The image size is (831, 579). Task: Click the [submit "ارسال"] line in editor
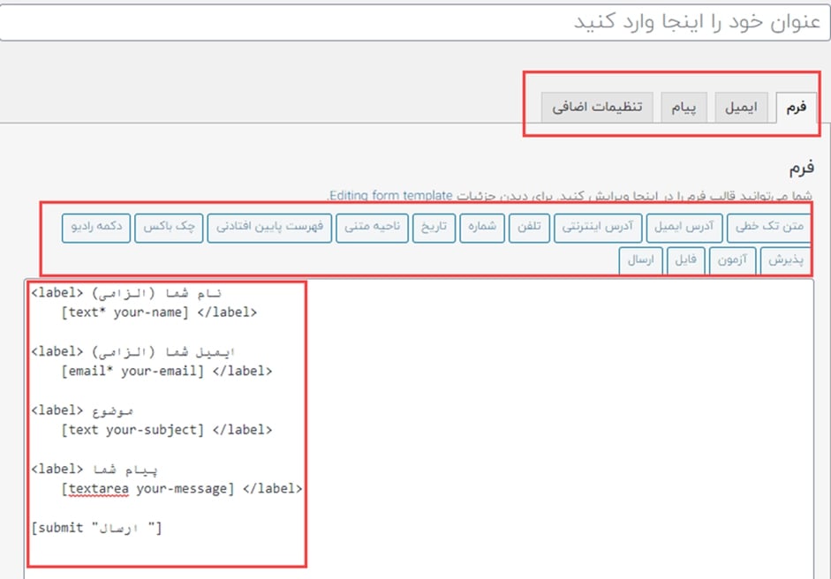pyautogui.click(x=96, y=528)
